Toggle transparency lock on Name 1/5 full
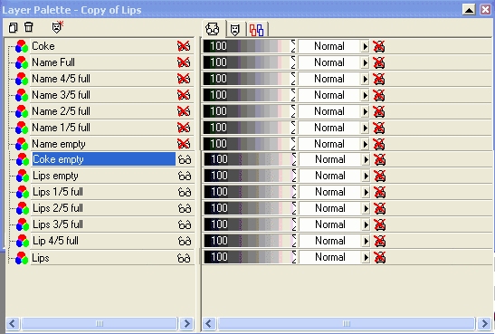495x334 pixels. click(x=379, y=128)
